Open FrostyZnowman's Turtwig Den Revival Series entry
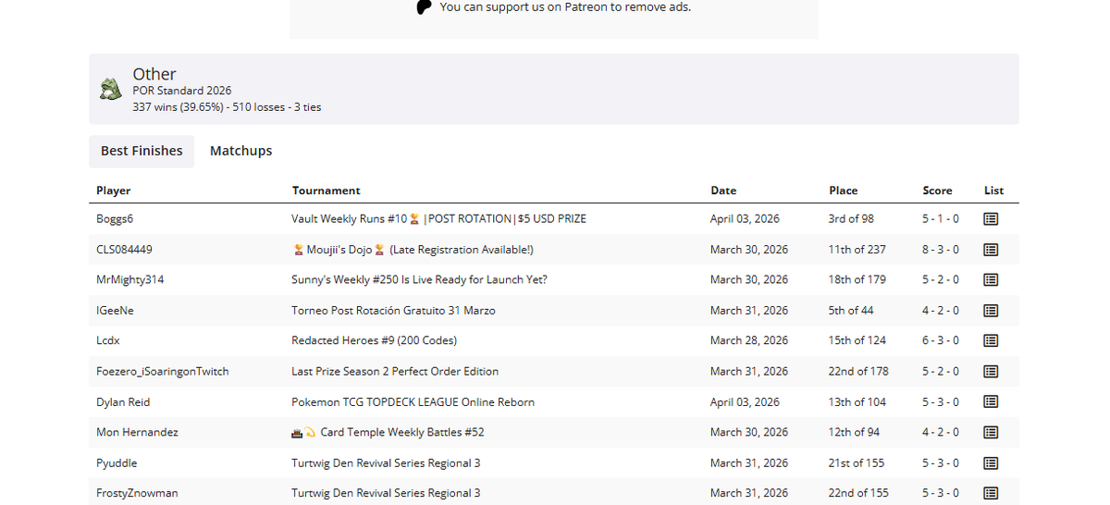The width and height of the screenshot is (1110, 505). [386, 493]
